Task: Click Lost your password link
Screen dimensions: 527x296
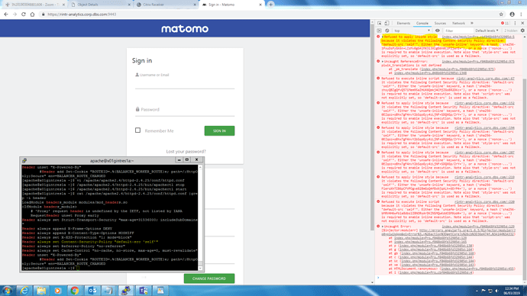Action: [186, 152]
